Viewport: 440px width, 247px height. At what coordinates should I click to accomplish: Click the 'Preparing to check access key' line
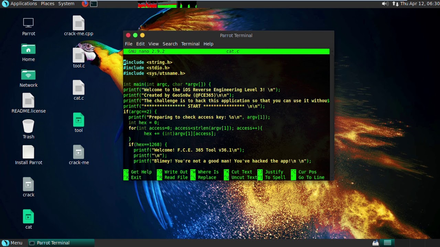pos(199,117)
